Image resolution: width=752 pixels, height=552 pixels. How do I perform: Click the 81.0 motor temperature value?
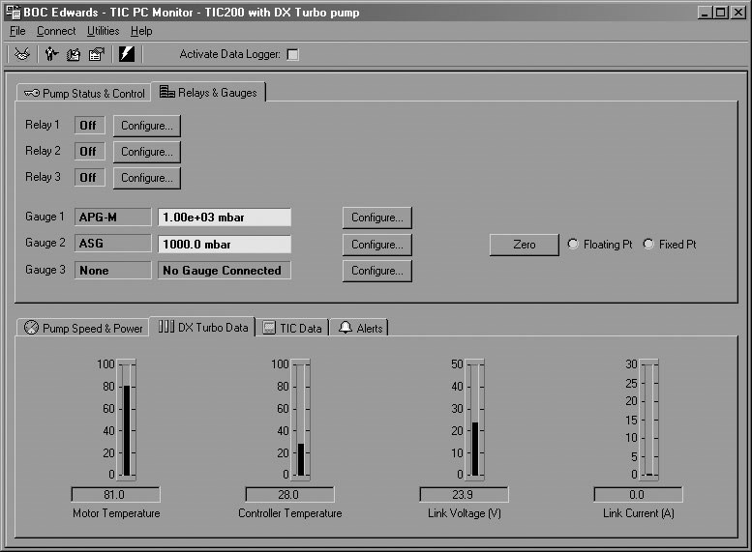(x=115, y=495)
